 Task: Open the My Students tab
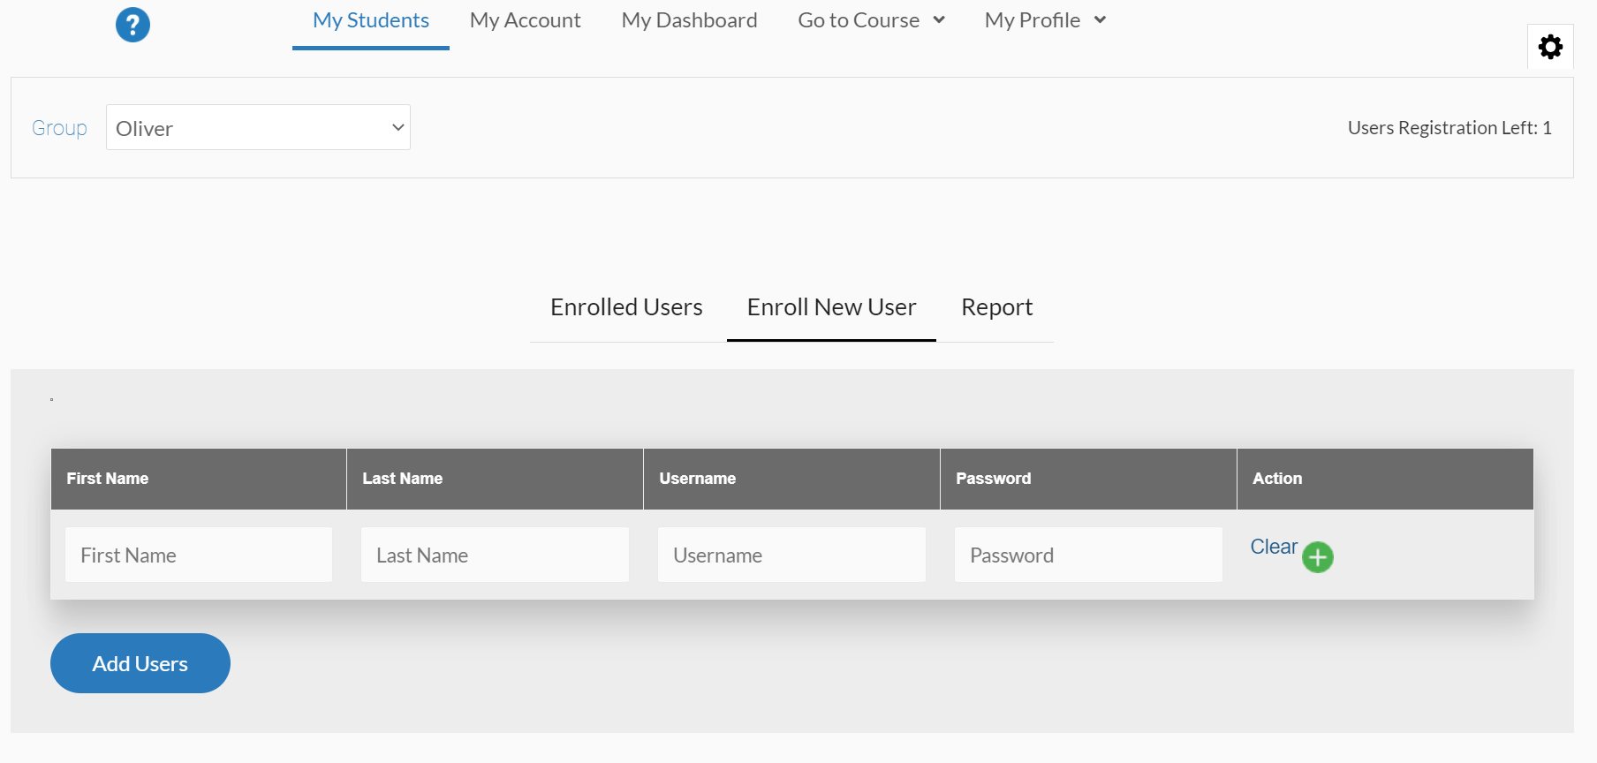(371, 20)
